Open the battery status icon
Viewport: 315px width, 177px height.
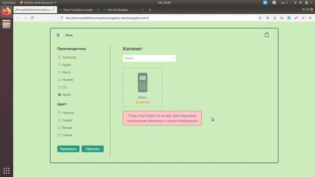click(x=306, y=2)
